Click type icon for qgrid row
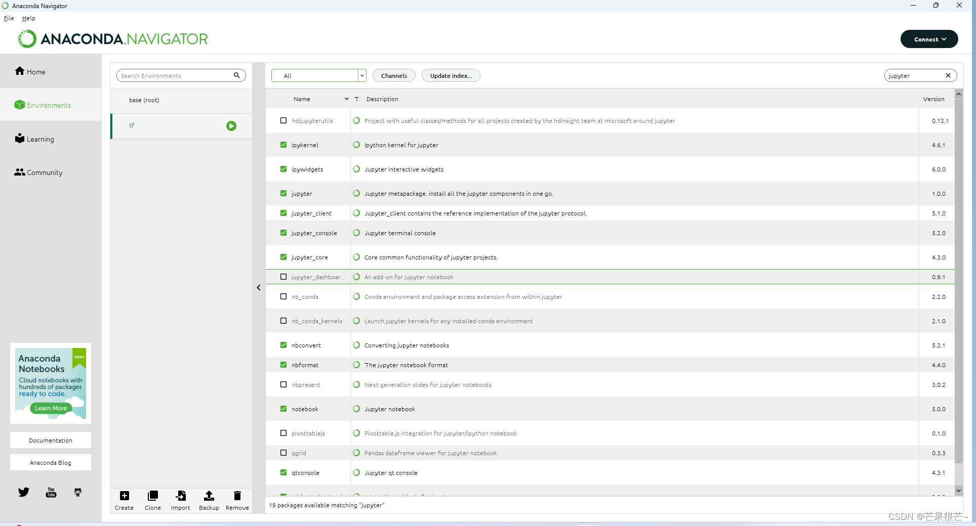 (x=356, y=453)
